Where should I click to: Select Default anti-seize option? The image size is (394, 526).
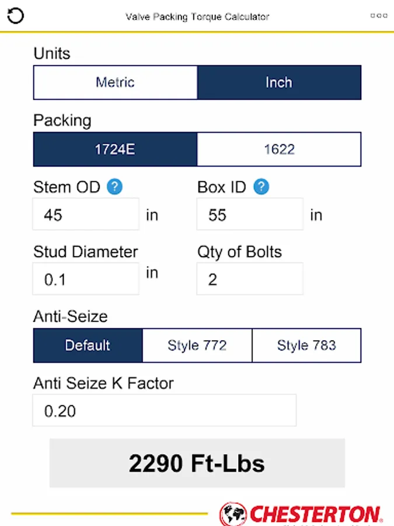pyautogui.click(x=88, y=345)
